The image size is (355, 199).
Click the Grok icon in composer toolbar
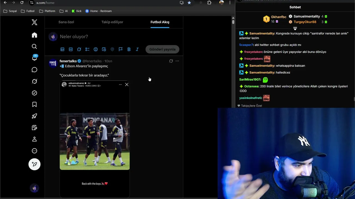coord(79,49)
